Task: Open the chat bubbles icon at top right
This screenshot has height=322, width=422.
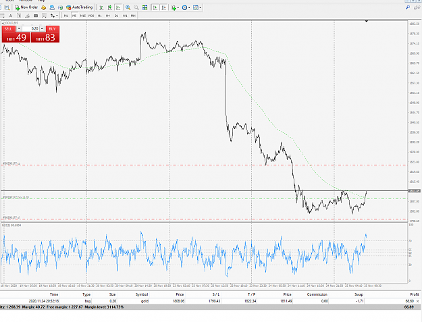Action: pyautogui.click(x=417, y=7)
